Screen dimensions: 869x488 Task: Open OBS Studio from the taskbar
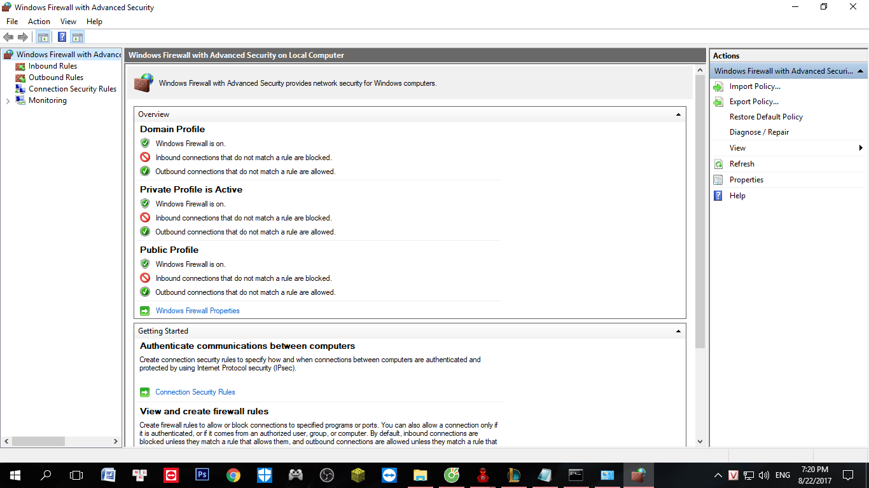pos(327,475)
